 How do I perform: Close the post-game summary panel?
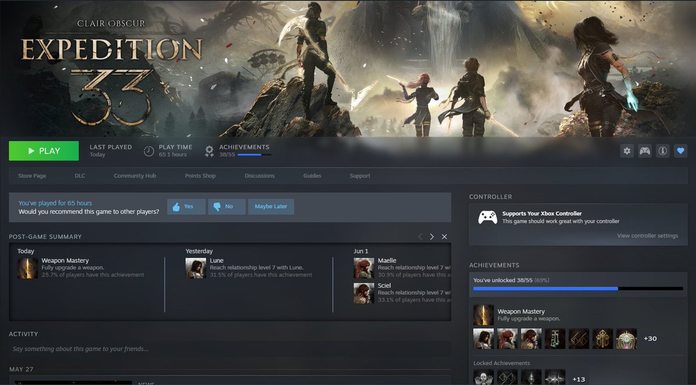click(x=444, y=237)
